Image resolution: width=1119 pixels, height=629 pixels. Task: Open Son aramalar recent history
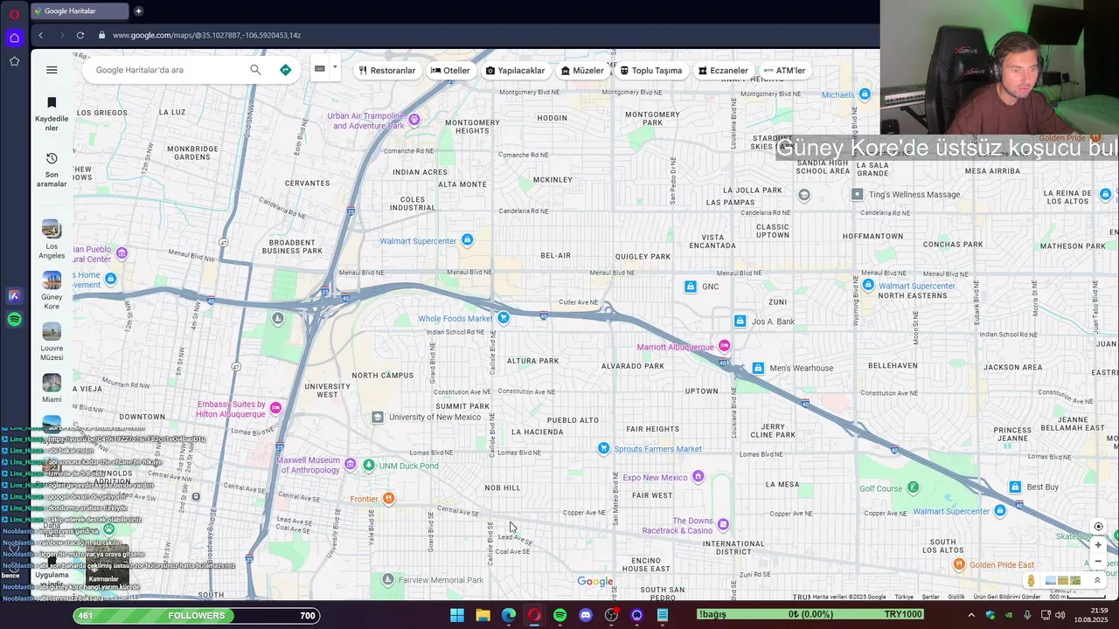coord(52,169)
